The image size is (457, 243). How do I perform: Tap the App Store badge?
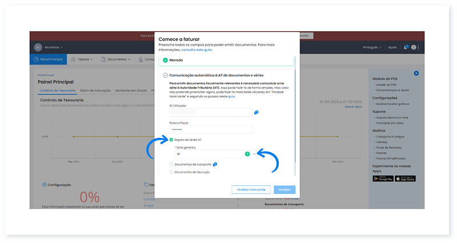point(405,179)
